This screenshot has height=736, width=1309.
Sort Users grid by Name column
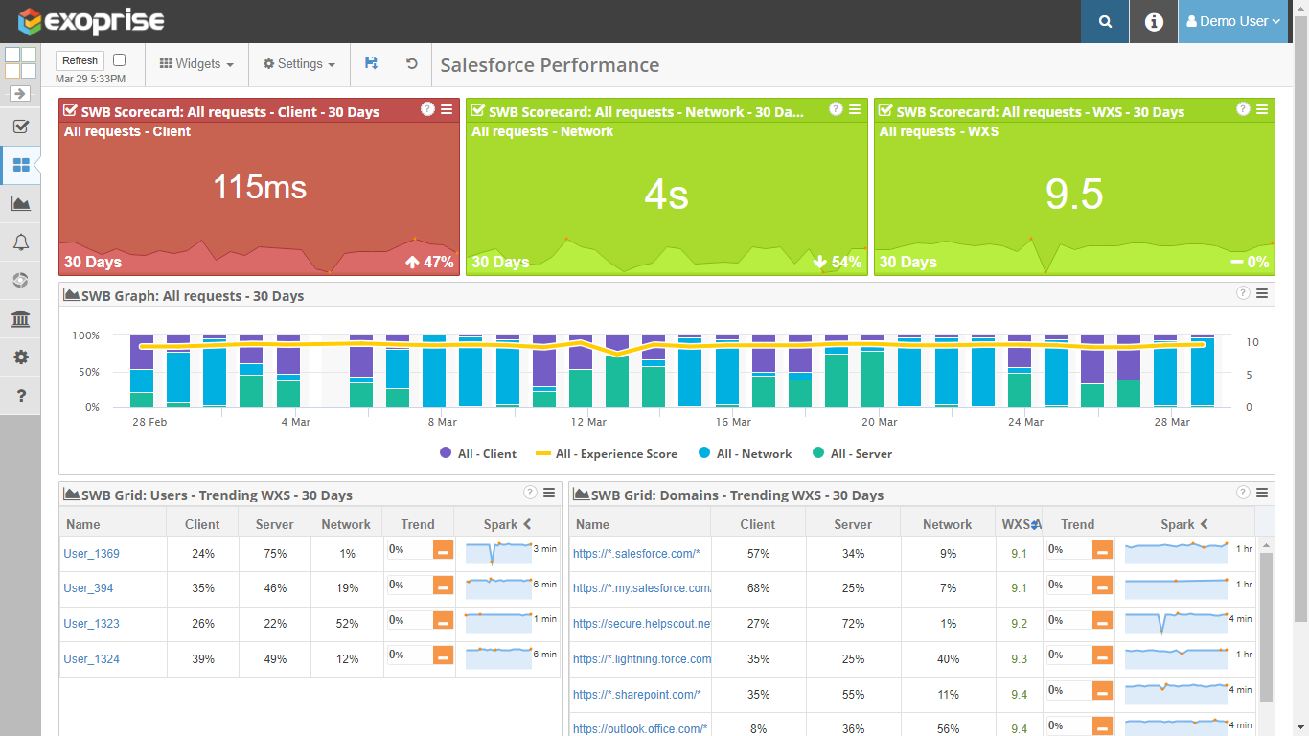click(113, 524)
